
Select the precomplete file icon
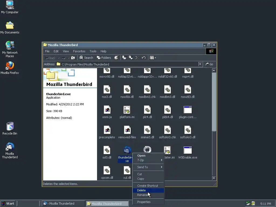click(x=107, y=130)
